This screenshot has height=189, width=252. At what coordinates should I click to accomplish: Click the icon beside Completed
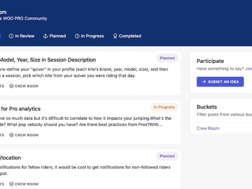pos(115,36)
